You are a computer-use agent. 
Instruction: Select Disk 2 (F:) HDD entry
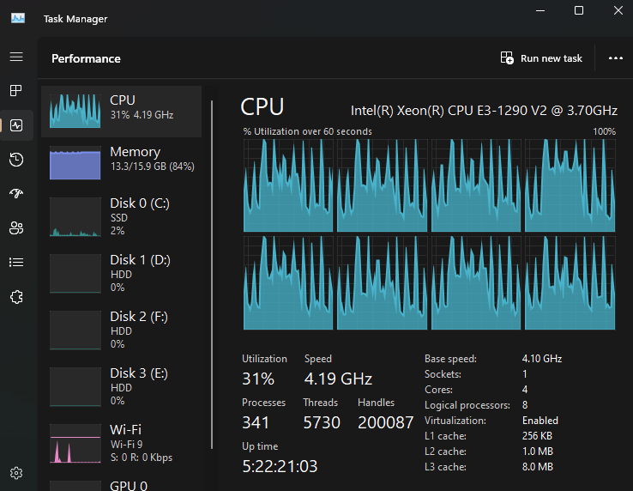[x=121, y=330]
